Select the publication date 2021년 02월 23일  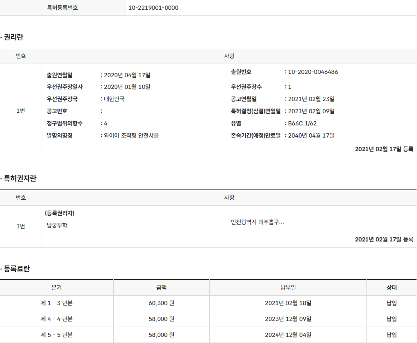pos(311,99)
